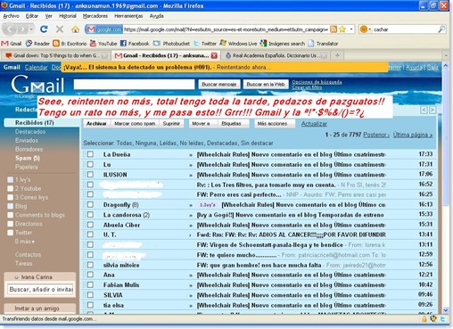The width and height of the screenshot is (453, 329).
Task: Bookmark this page with the star icon
Action: click(342, 29)
